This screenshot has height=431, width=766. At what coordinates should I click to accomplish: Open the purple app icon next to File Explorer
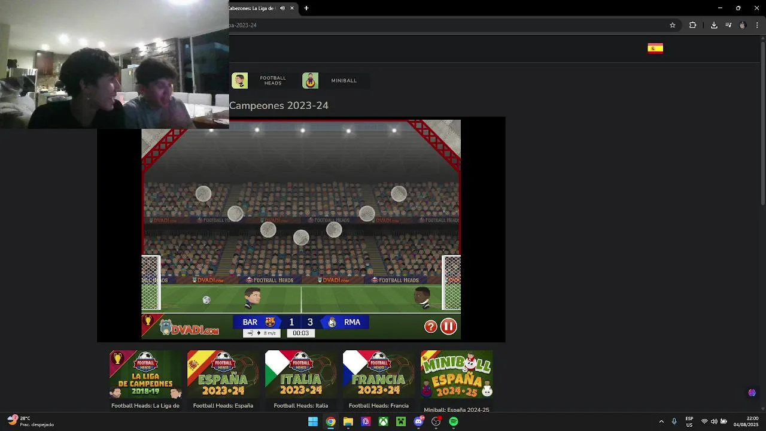(x=366, y=422)
